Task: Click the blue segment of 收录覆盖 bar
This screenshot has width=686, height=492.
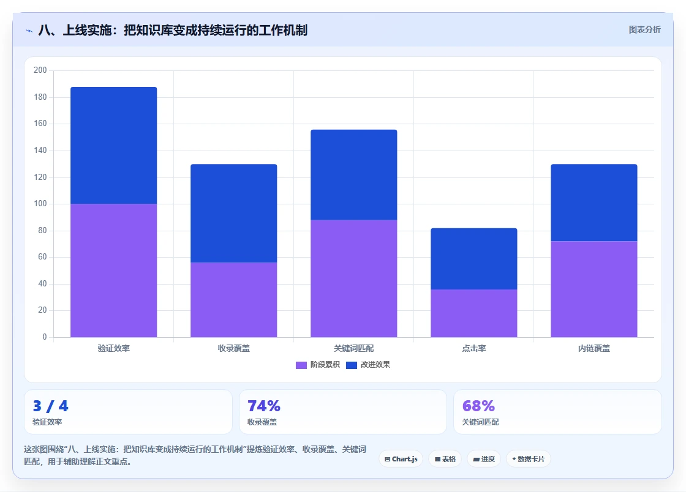Action: pyautogui.click(x=233, y=214)
